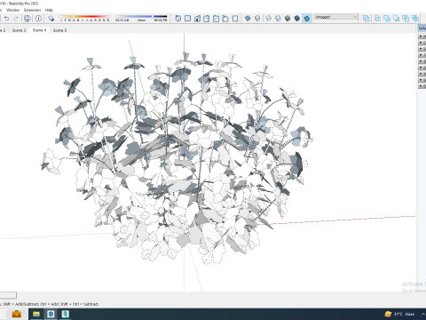Image resolution: width=426 pixels, height=320 pixels.
Task: Switch to Bottom view
Action: click(x=235, y=19)
